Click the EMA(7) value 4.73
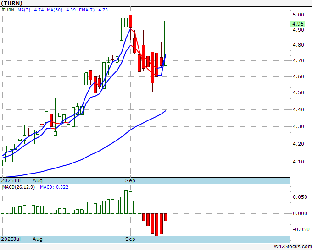The image size is (312, 250). coord(103,10)
